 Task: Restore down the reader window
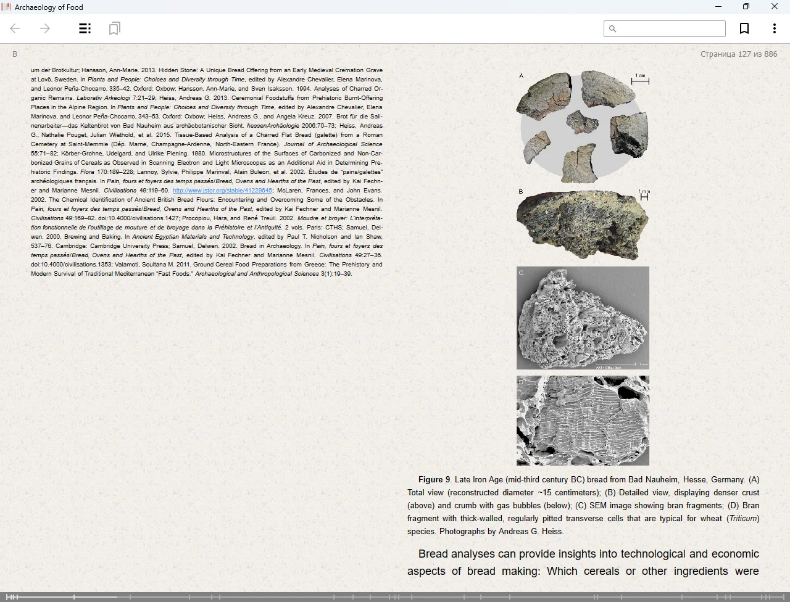pos(746,7)
